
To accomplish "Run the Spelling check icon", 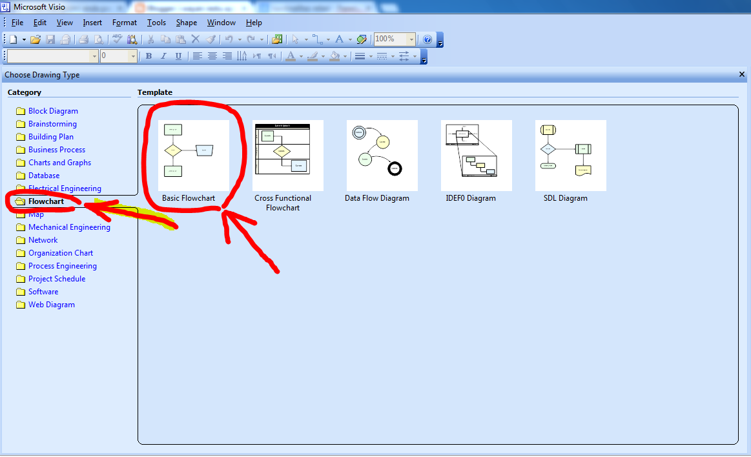I will [x=118, y=40].
